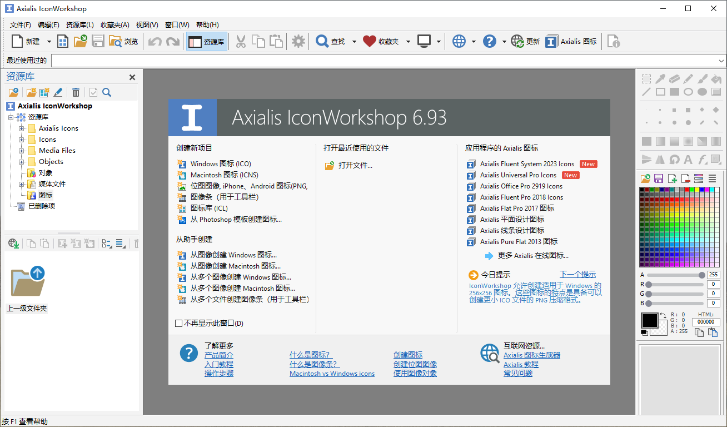Delete selected library item with trash icon
The width and height of the screenshot is (727, 427).
pos(76,92)
